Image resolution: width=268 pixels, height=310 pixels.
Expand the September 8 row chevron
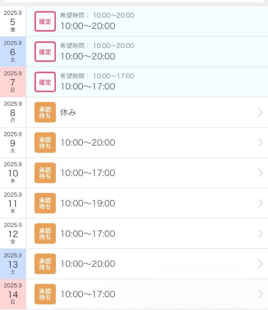click(261, 113)
